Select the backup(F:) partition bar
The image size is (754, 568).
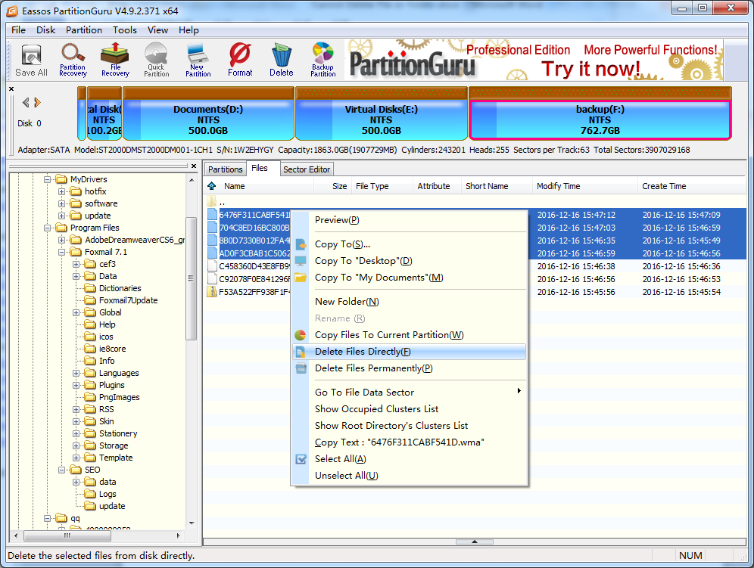(599, 119)
